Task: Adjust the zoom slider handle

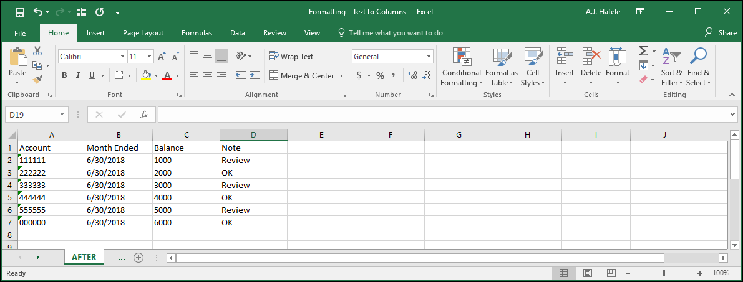Action: coord(664,273)
